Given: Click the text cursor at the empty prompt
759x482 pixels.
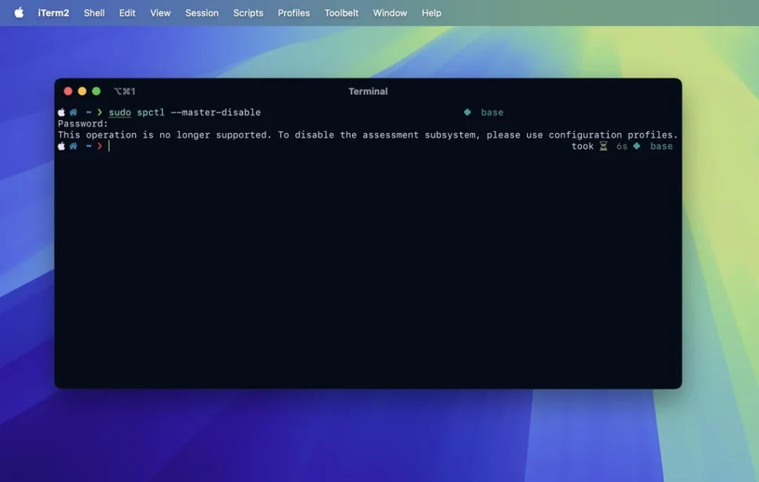Looking at the screenshot, I should click(x=109, y=146).
